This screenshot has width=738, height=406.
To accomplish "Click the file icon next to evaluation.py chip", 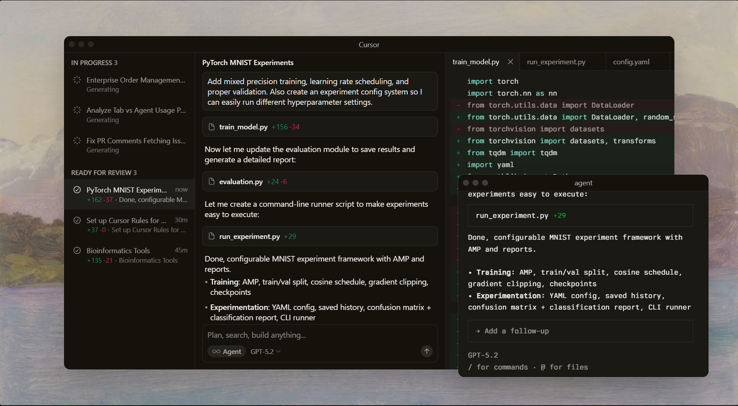I will click(x=211, y=181).
